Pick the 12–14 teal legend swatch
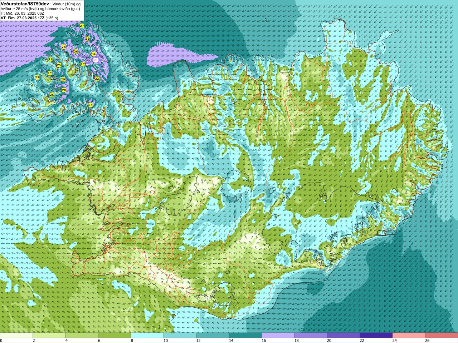The image size is (458, 343). [x=213, y=335]
